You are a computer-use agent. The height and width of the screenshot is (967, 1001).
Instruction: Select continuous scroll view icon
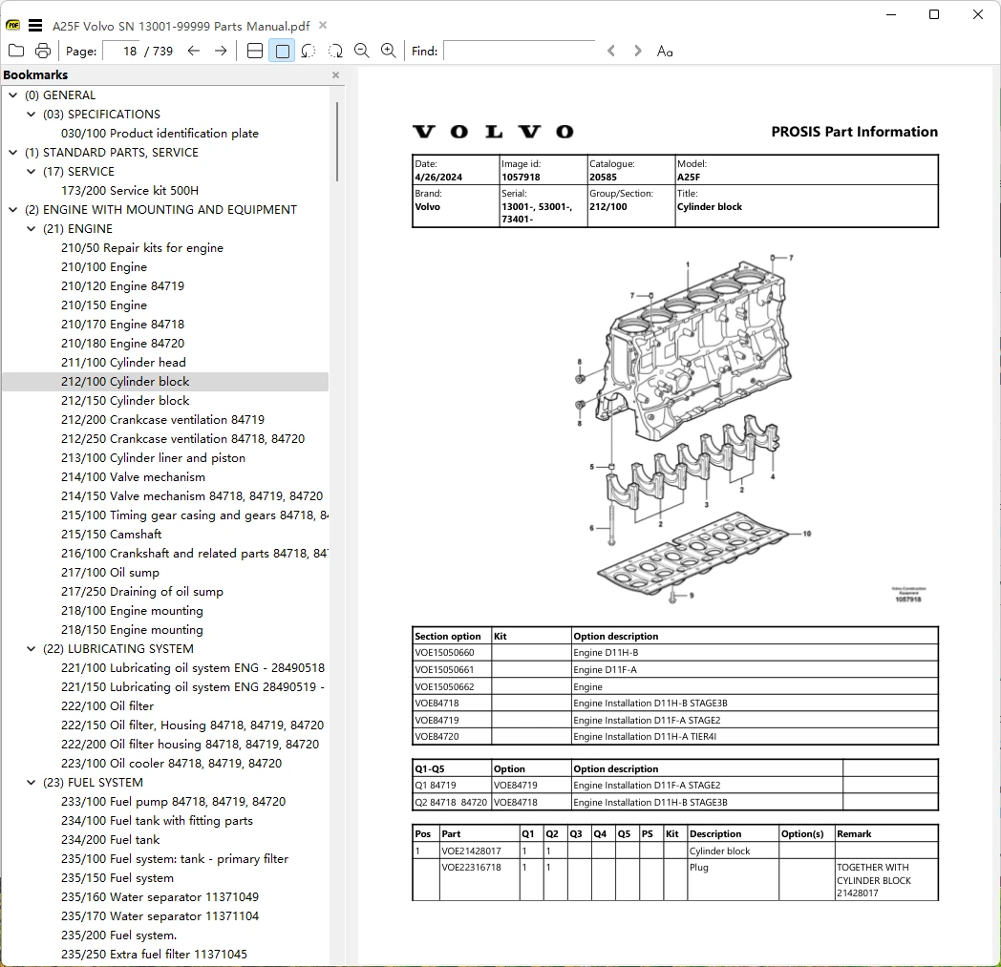pyautogui.click(x=255, y=51)
